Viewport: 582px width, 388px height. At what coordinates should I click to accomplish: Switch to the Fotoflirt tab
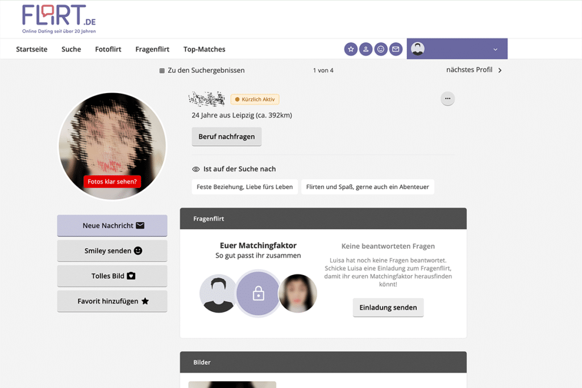(108, 49)
